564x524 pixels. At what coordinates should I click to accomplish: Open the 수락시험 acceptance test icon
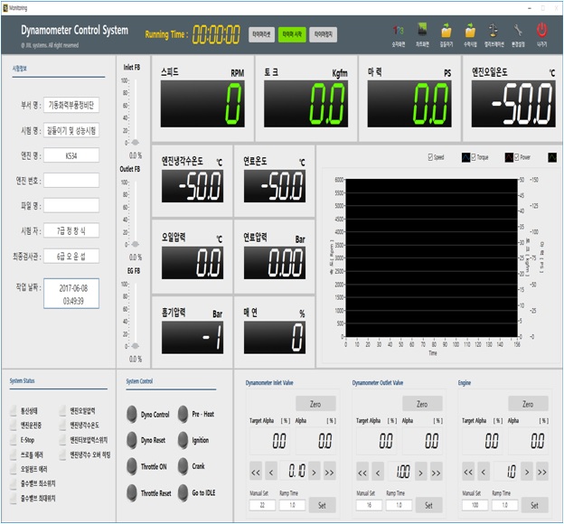tap(470, 32)
